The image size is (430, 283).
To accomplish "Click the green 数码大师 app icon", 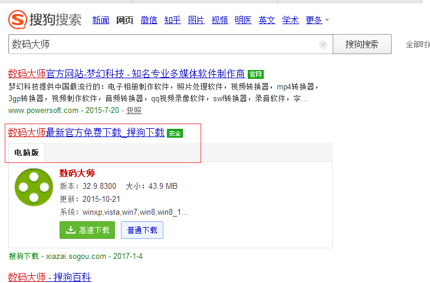I will click(34, 187).
